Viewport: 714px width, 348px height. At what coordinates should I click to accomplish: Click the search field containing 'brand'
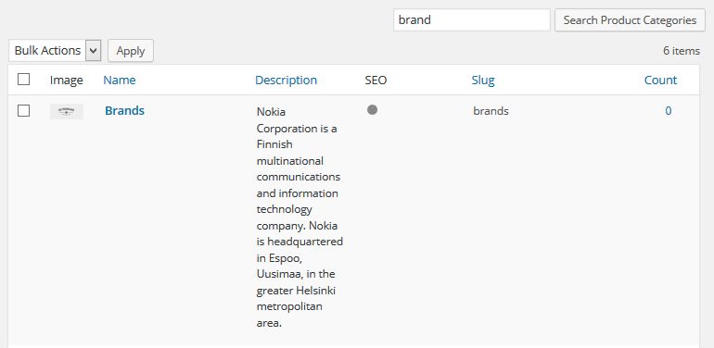tap(472, 20)
